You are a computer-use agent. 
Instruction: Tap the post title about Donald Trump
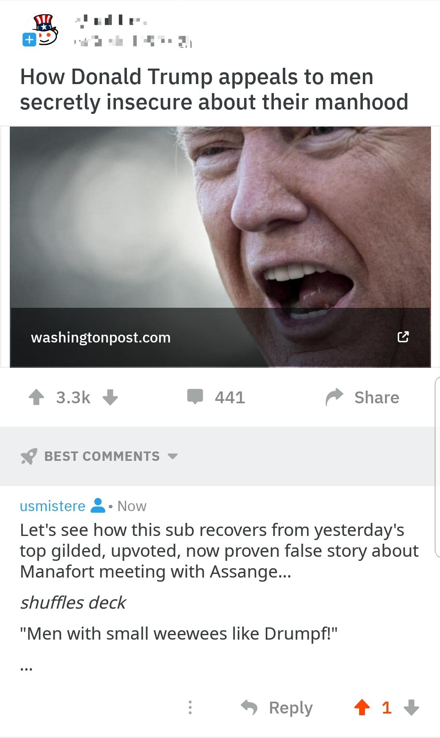[x=214, y=89]
